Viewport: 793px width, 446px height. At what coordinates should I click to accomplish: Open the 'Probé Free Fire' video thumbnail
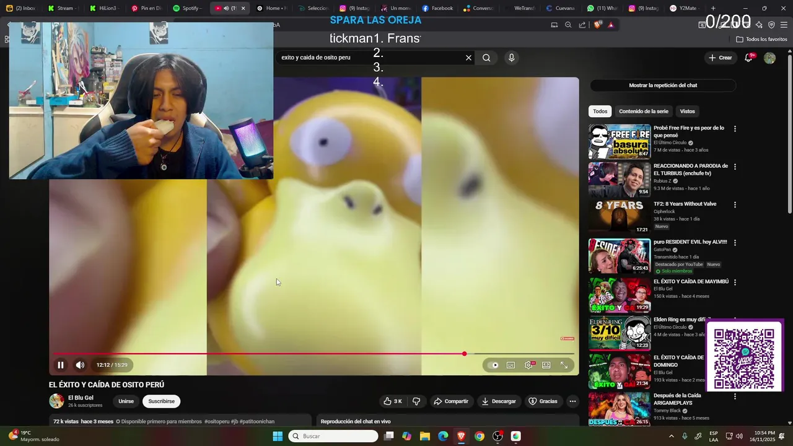[x=620, y=142]
